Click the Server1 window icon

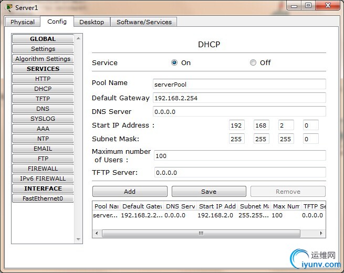coord(9,8)
